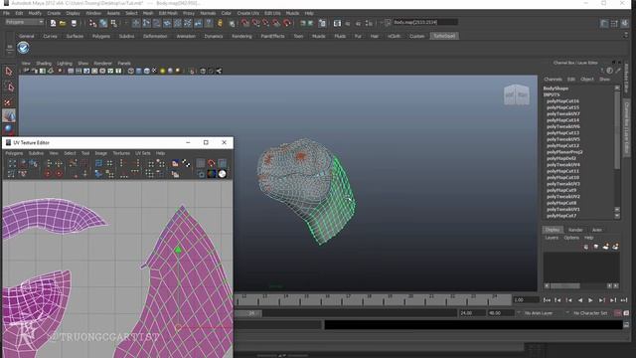Click the Attribute Editor vertical side tab
The width and height of the screenshot is (636, 358).
pyautogui.click(x=626, y=78)
